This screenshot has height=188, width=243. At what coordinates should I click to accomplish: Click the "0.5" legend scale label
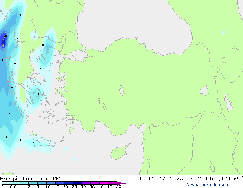[x=13, y=186]
